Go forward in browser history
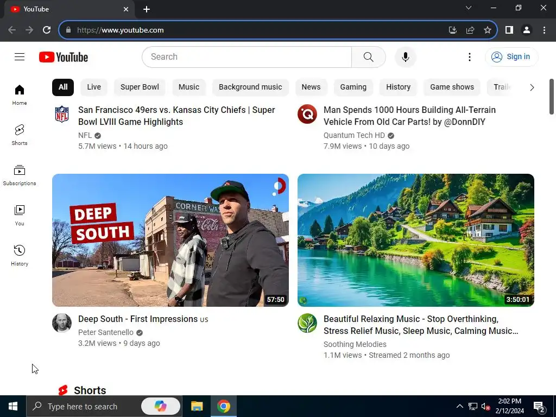The height and width of the screenshot is (417, 556). tap(29, 30)
